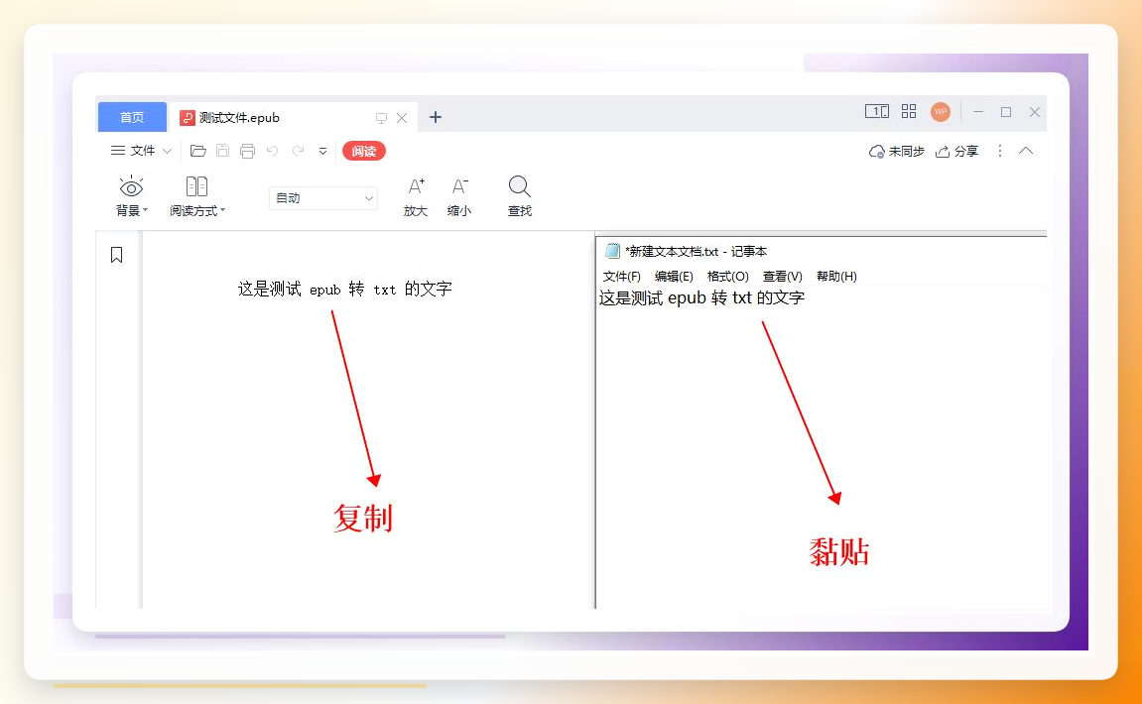
Task: Click the 缩小 shrink text icon
Action: pos(459,187)
